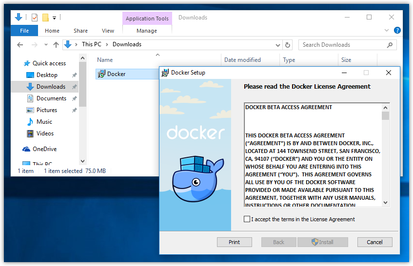Click the New Folder icon in title bar
This screenshot has height=266, width=413.
pos(45,18)
